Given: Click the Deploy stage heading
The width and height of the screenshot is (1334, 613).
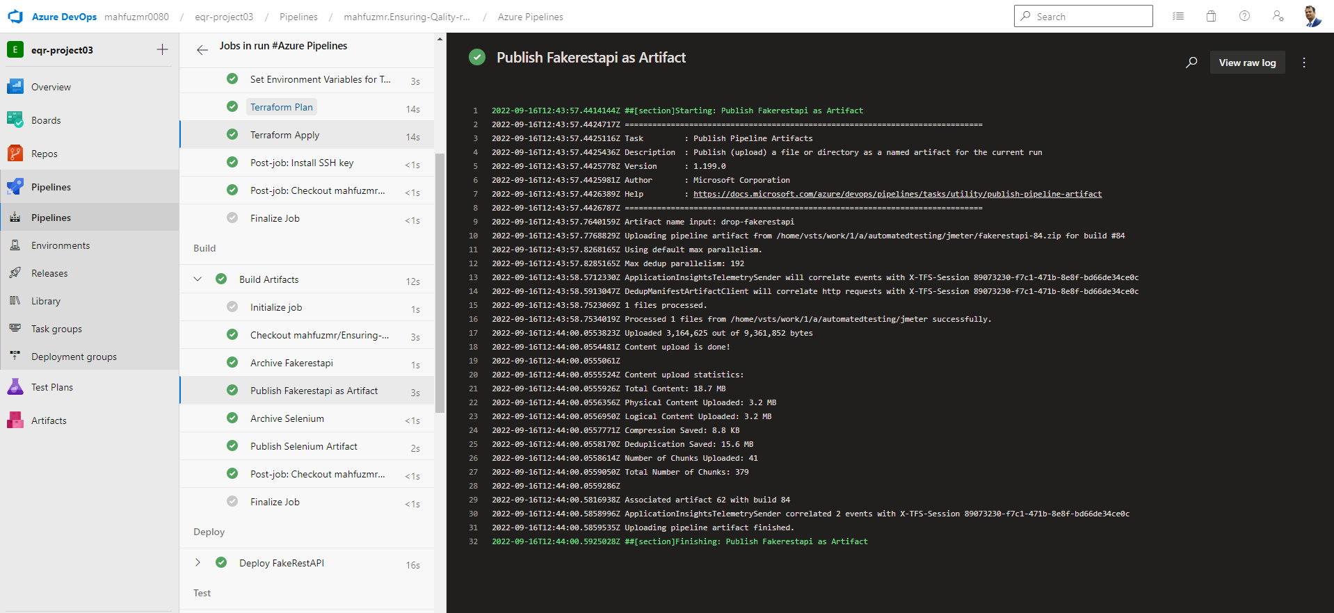Looking at the screenshot, I should pos(209,532).
